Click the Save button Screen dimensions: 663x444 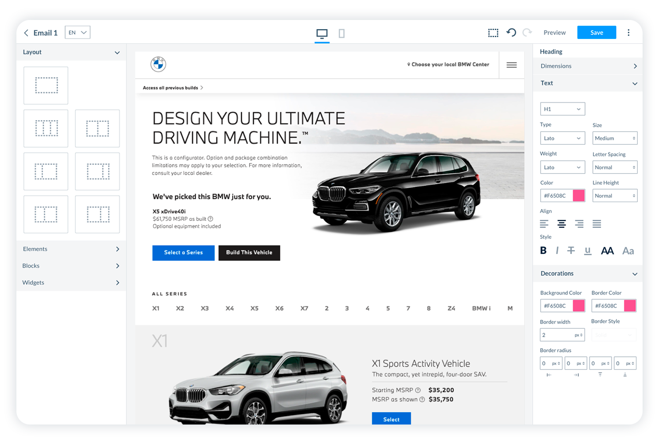[x=596, y=32]
